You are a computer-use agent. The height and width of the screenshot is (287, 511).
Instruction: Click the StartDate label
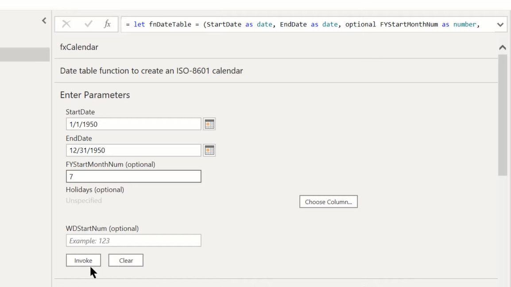click(x=80, y=112)
